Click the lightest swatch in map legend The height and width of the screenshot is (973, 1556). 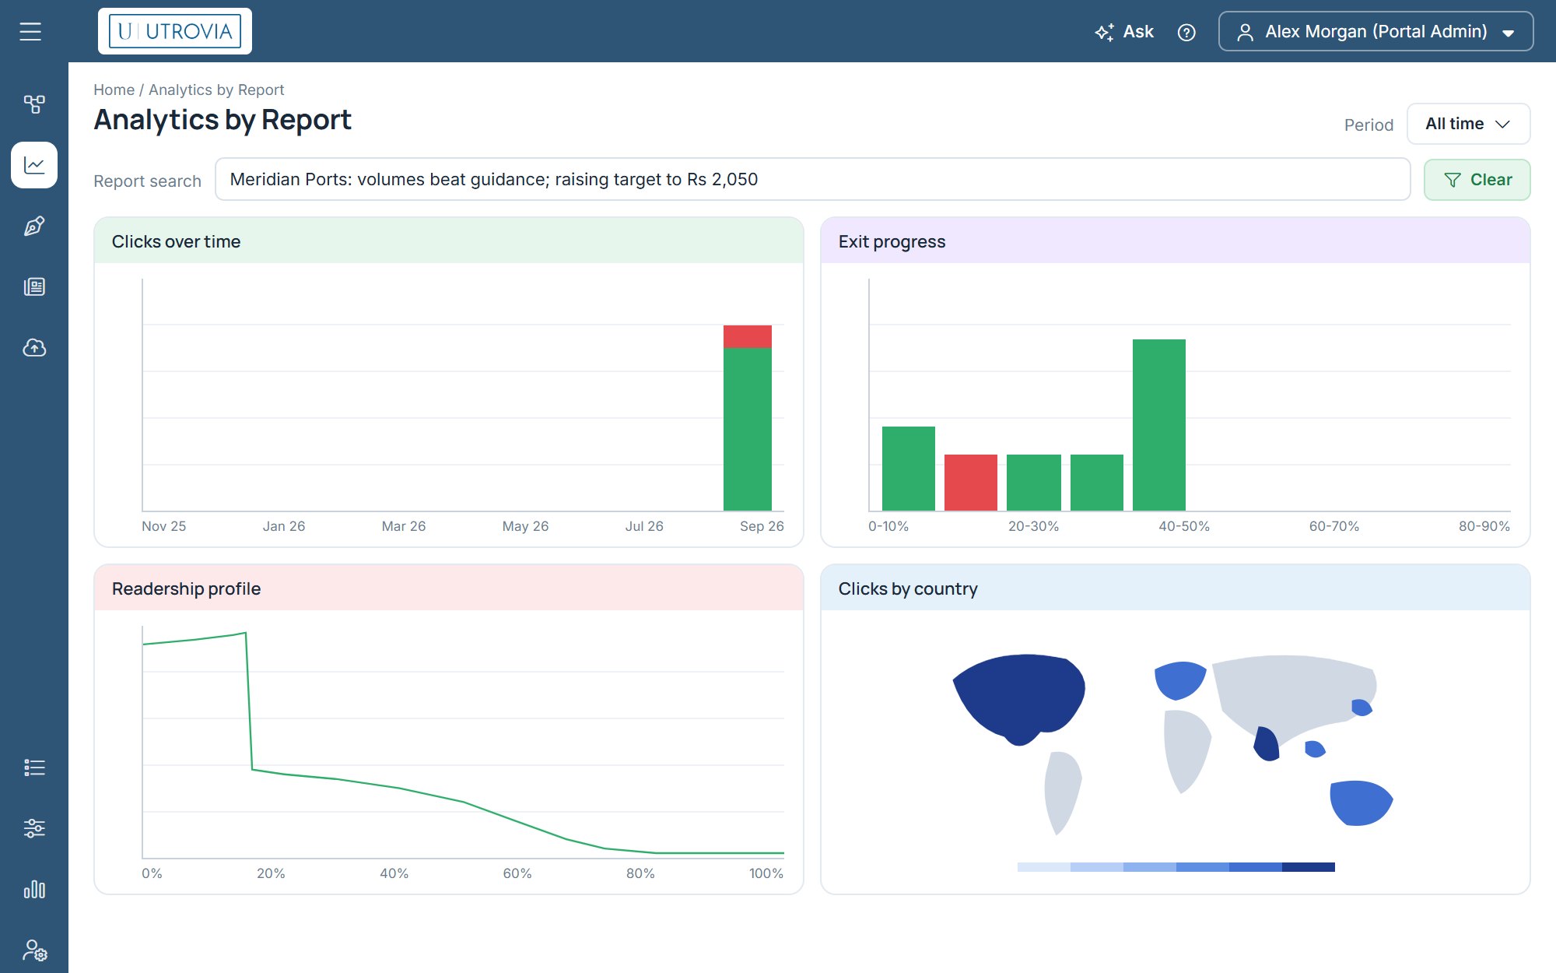coord(1043,867)
